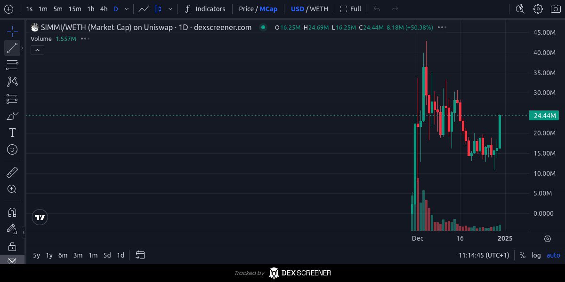The width and height of the screenshot is (565, 282).
Task: Set the date range to 1y
Action: pyautogui.click(x=49, y=255)
